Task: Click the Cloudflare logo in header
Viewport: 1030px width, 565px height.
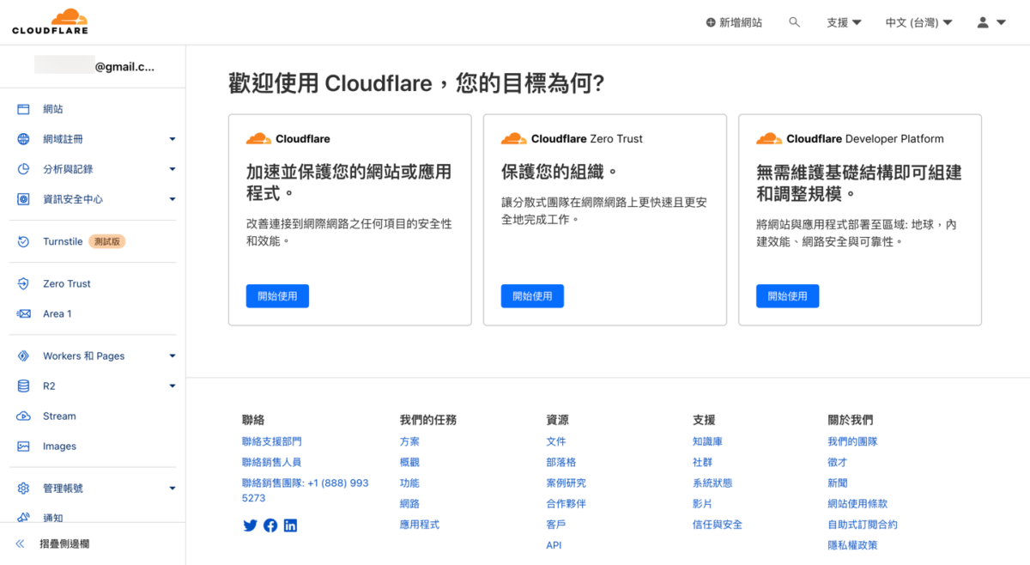Action: tap(50, 21)
